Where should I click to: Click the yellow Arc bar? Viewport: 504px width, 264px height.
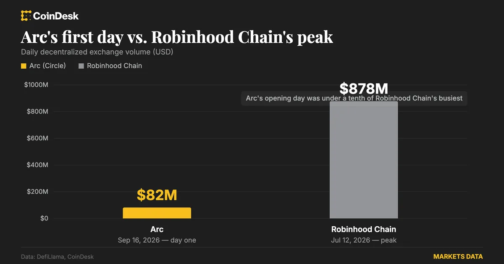(x=157, y=213)
